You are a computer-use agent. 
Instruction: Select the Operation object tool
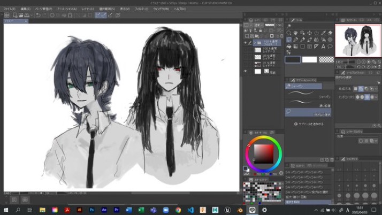click(x=303, y=33)
